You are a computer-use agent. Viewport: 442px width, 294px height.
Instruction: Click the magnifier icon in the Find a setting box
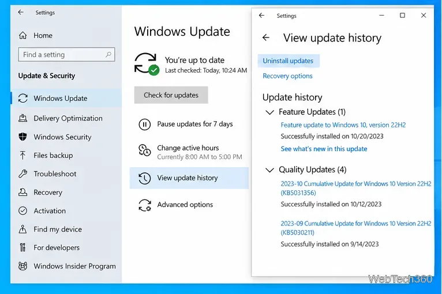coord(108,54)
